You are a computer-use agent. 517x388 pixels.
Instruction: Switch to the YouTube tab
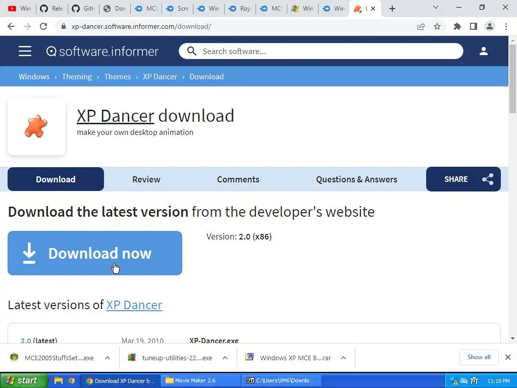tap(19, 9)
